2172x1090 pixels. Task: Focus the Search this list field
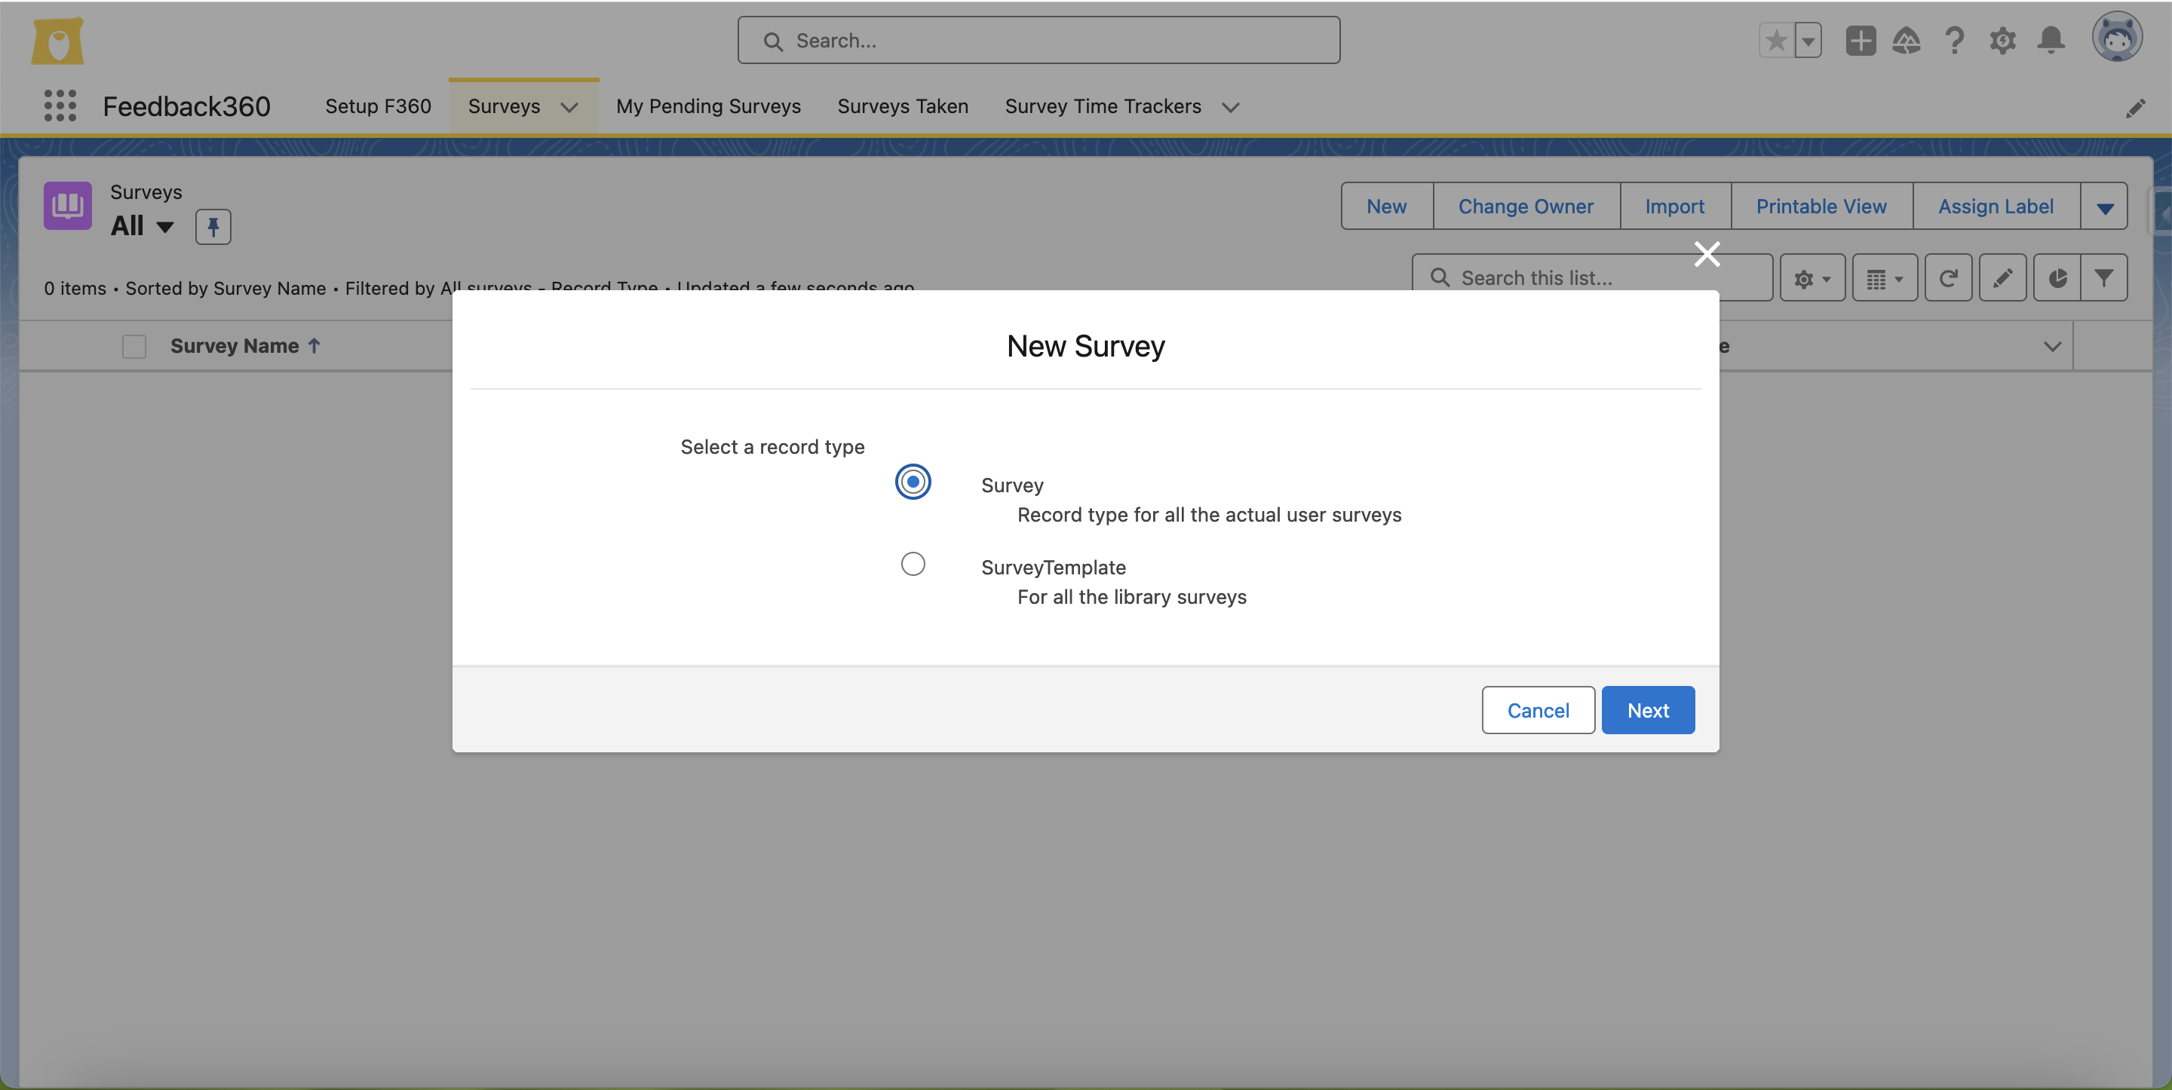point(1593,278)
